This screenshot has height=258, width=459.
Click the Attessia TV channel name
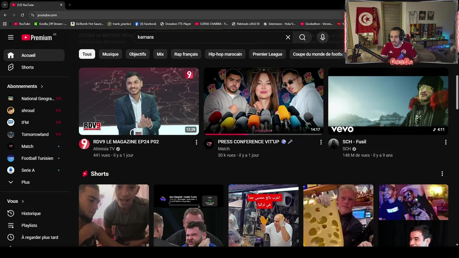click(104, 149)
